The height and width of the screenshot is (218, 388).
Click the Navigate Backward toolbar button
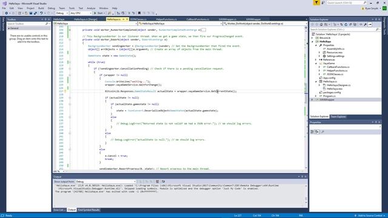6,13
